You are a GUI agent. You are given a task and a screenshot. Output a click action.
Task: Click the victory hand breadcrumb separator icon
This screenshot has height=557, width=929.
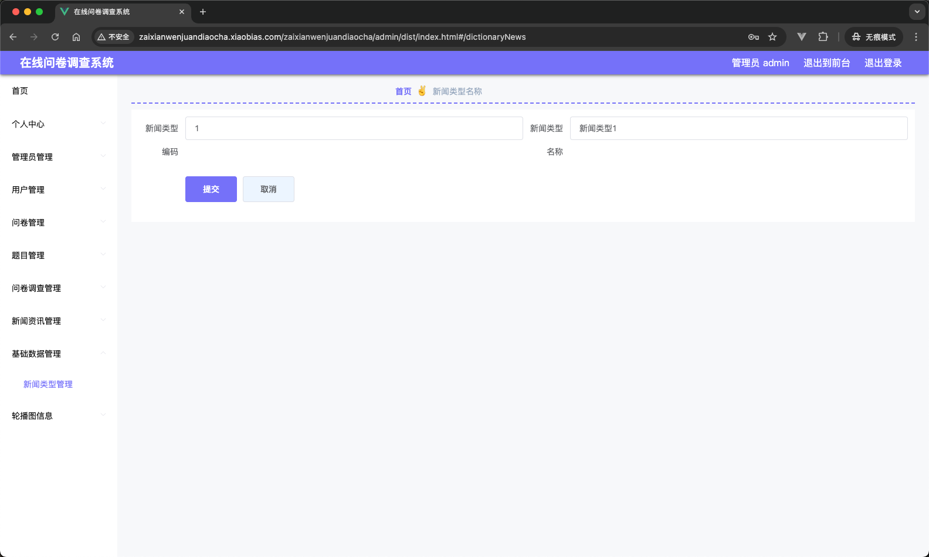(x=422, y=91)
